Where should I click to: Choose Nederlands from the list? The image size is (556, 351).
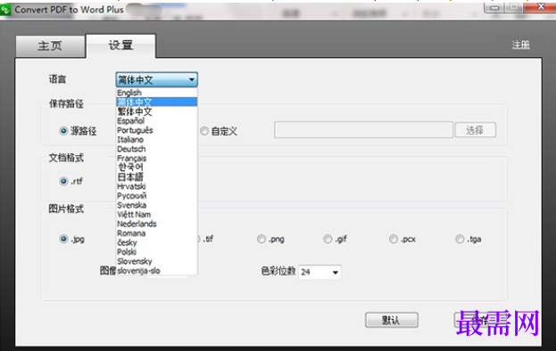(157, 224)
